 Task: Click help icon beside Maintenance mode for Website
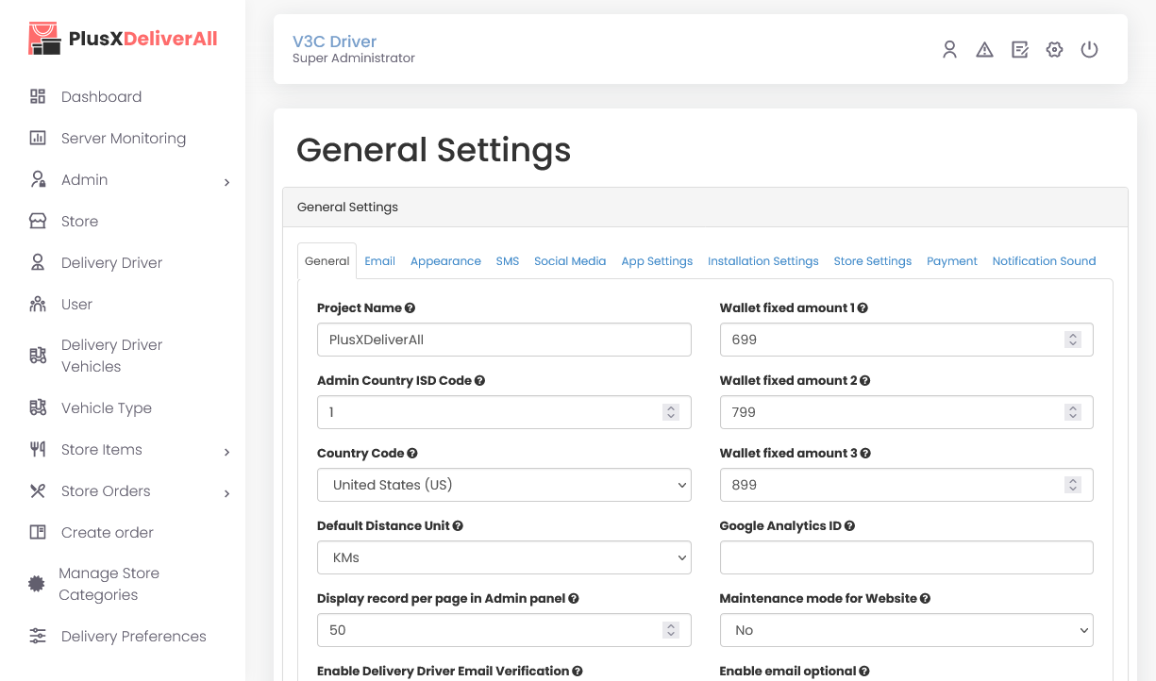925,598
